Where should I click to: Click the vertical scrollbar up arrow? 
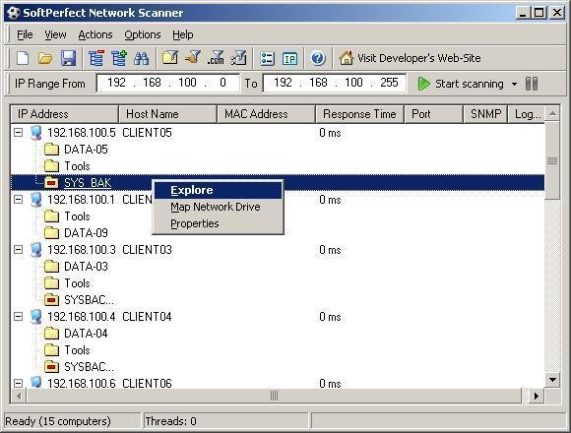pos(552,113)
